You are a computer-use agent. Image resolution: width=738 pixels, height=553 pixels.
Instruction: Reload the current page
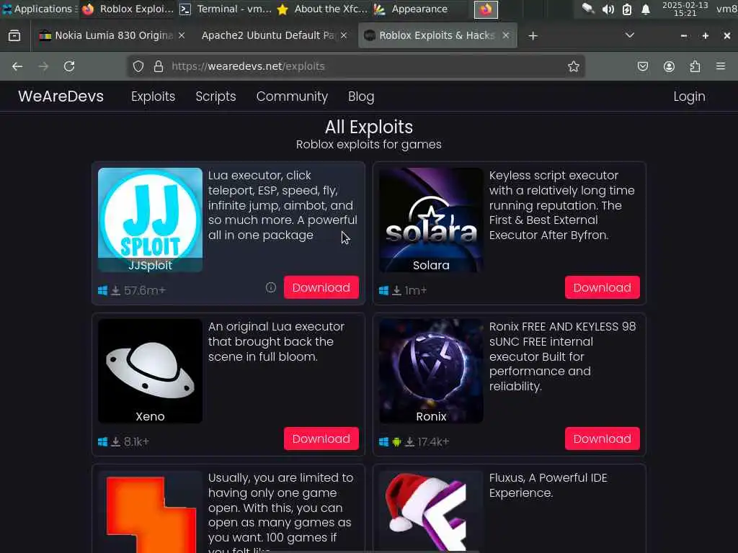[x=69, y=66]
